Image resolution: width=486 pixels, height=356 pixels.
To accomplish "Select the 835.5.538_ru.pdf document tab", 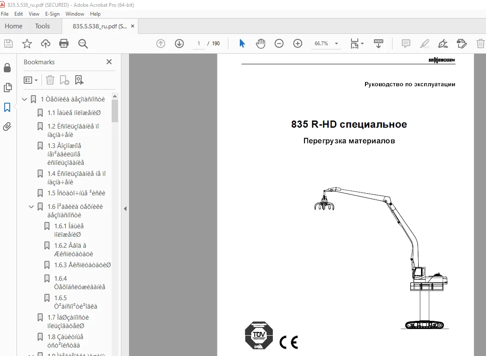I will pos(100,26).
